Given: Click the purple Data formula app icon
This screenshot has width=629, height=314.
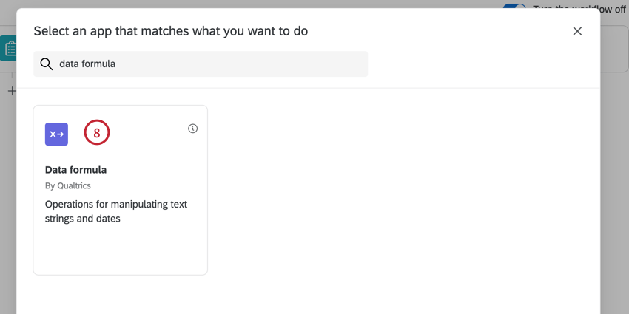Looking at the screenshot, I should [x=56, y=134].
